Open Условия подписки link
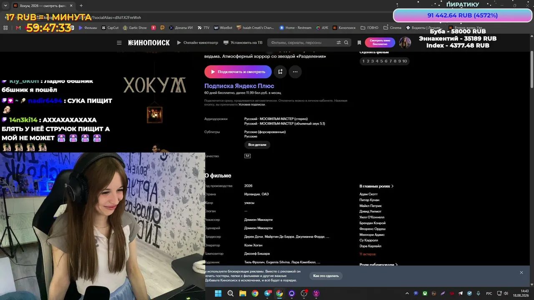The height and width of the screenshot is (300, 534). (252, 105)
